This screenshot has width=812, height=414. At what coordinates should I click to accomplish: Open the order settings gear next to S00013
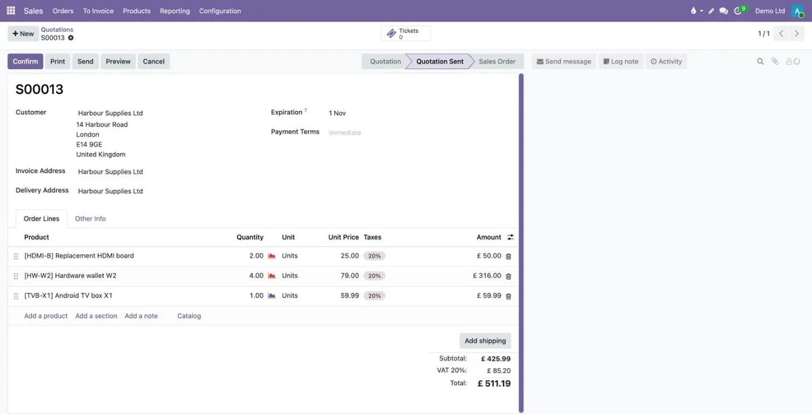click(x=71, y=38)
